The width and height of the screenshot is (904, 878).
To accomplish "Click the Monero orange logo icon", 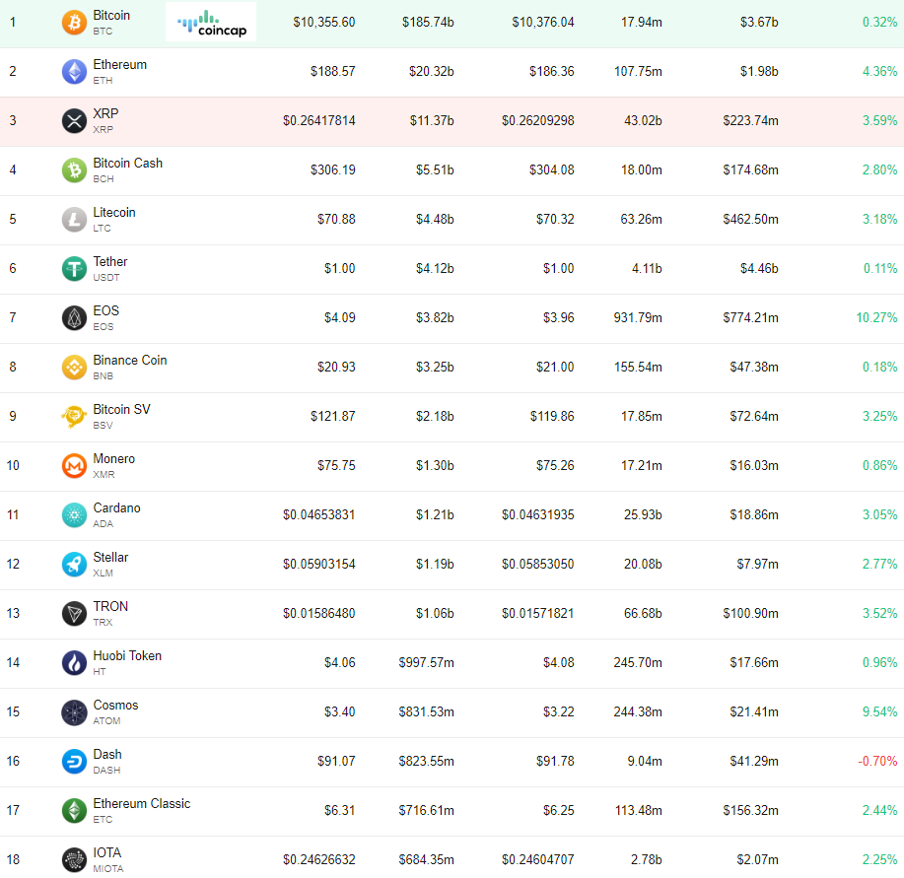I will [74, 466].
